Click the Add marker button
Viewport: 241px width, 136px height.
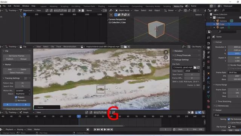click(x=10, y=70)
